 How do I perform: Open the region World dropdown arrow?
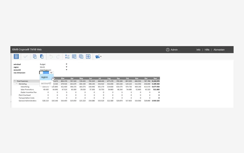(x=66, y=67)
